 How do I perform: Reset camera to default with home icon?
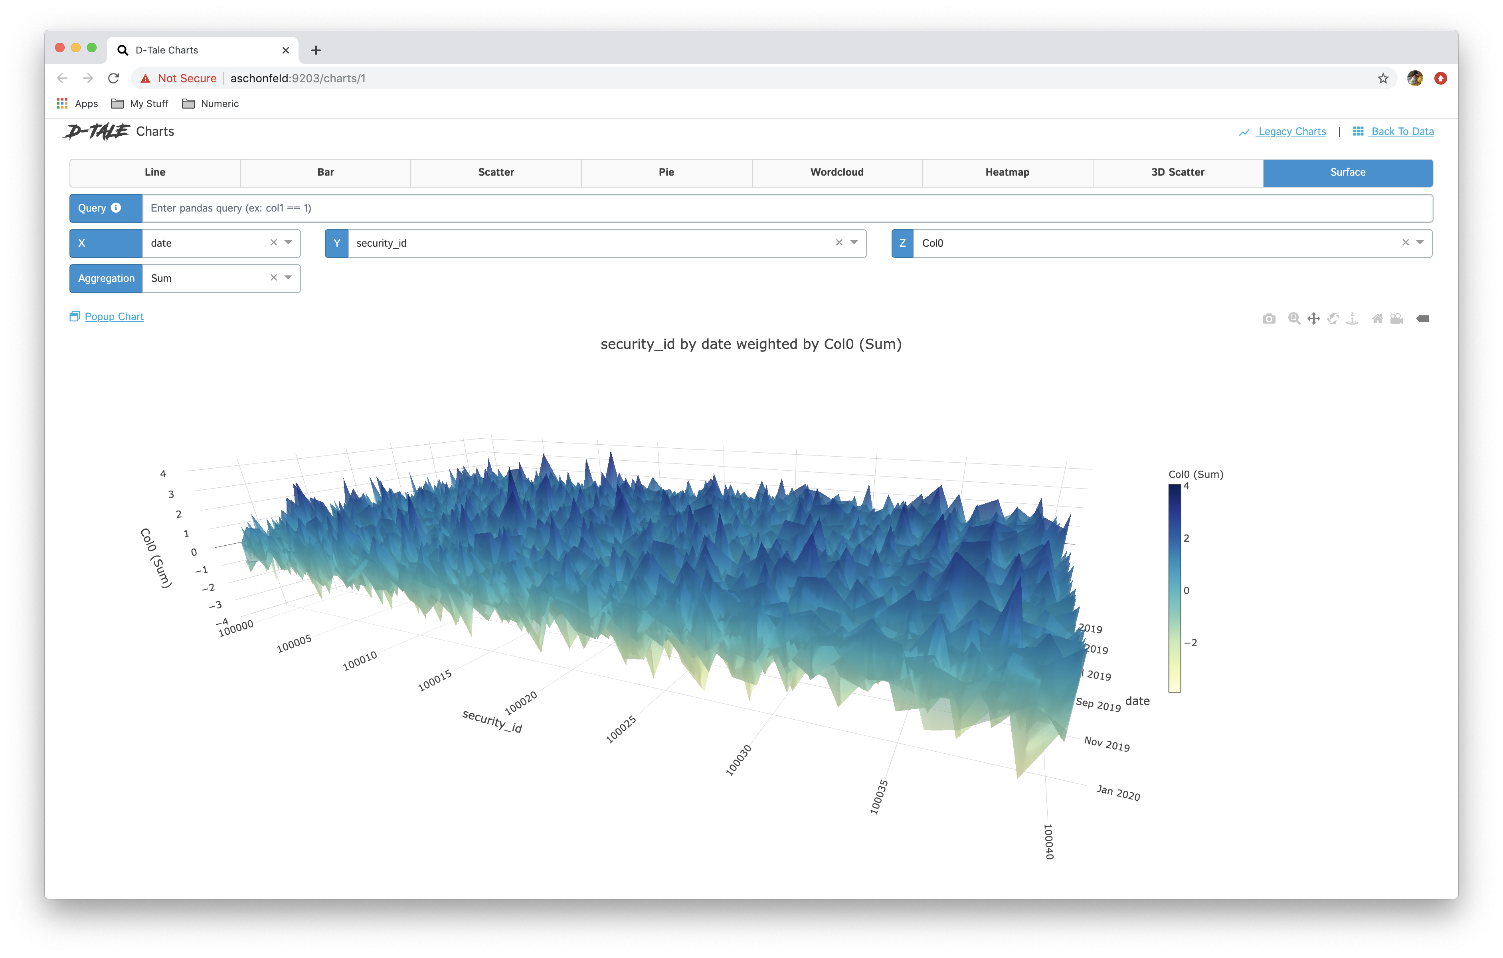(x=1377, y=319)
